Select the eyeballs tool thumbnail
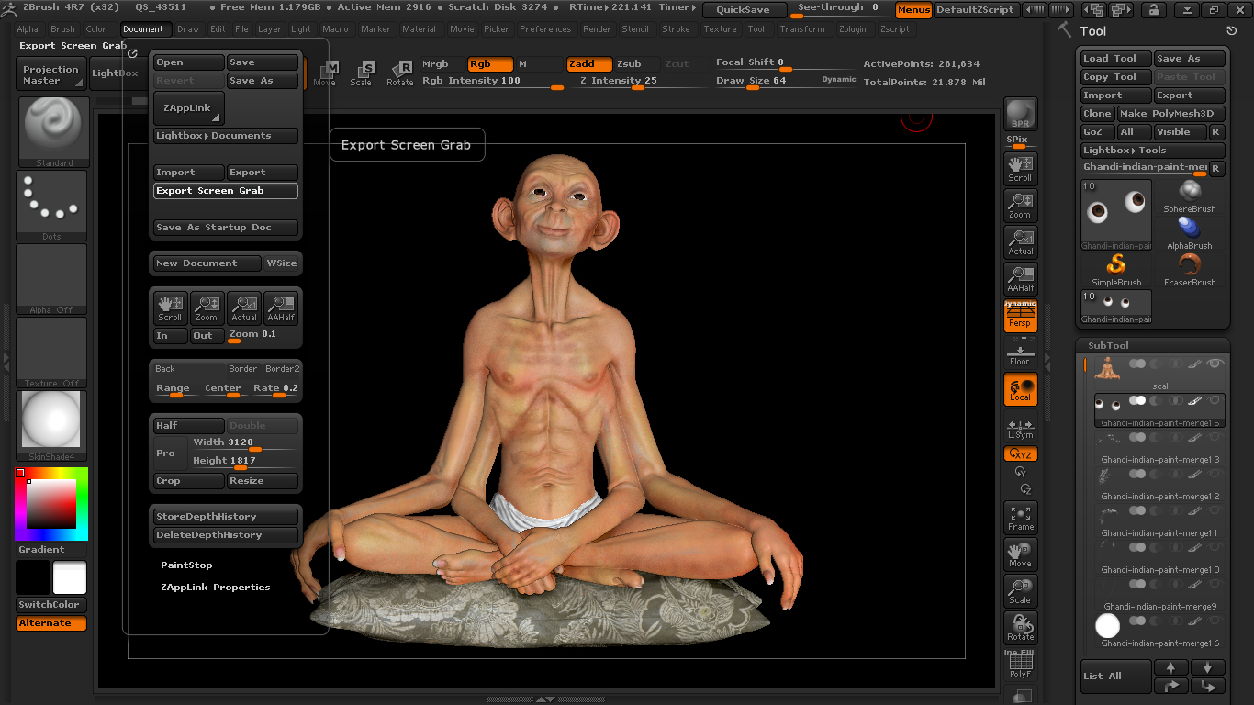This screenshot has height=705, width=1254. click(1116, 215)
